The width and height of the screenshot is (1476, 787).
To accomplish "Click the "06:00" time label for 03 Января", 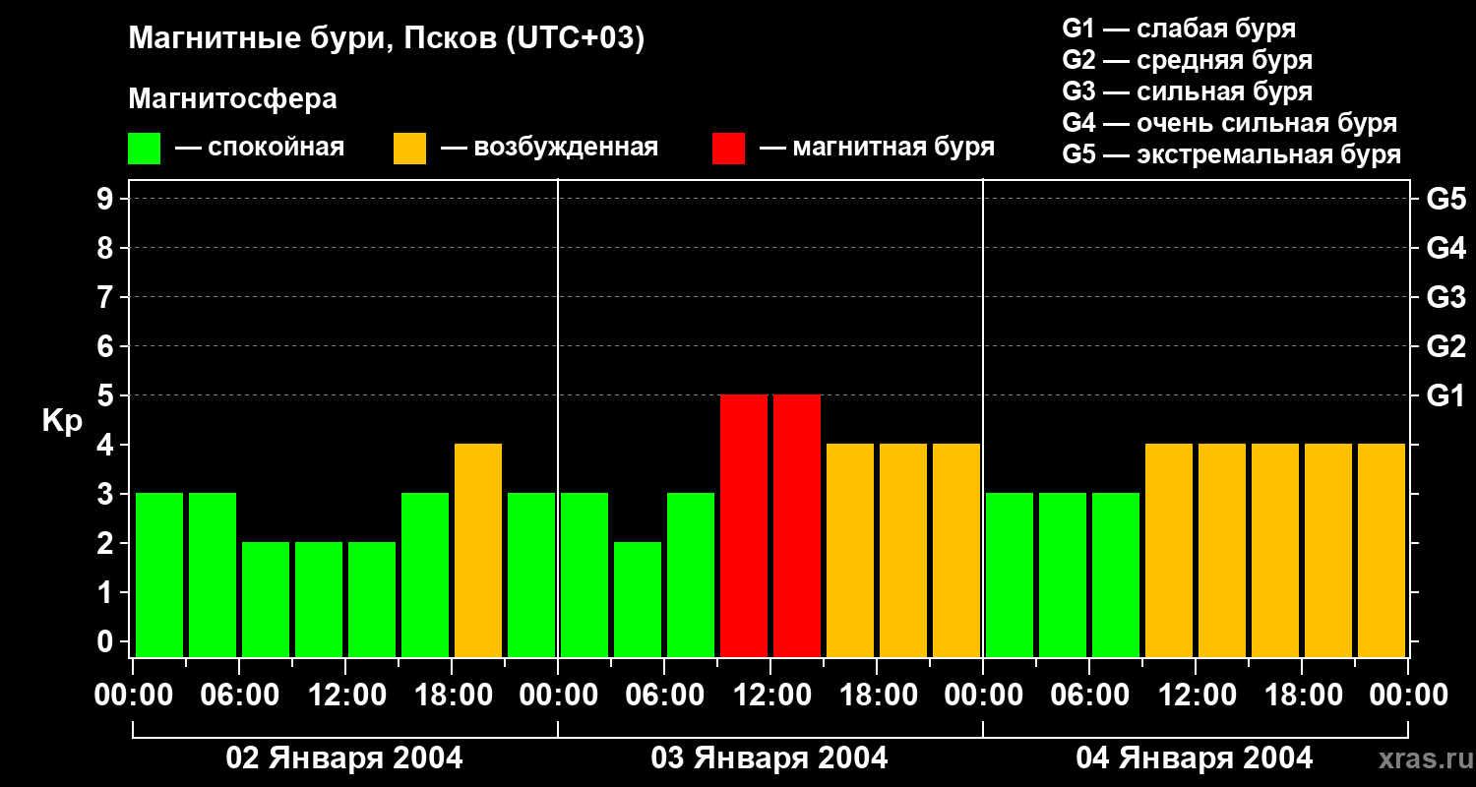I will pyautogui.click(x=664, y=695).
